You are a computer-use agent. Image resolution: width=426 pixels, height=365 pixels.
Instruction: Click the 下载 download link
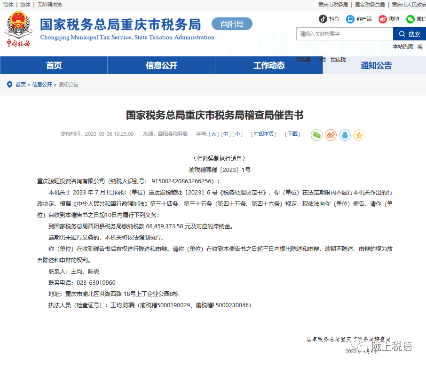click(292, 134)
